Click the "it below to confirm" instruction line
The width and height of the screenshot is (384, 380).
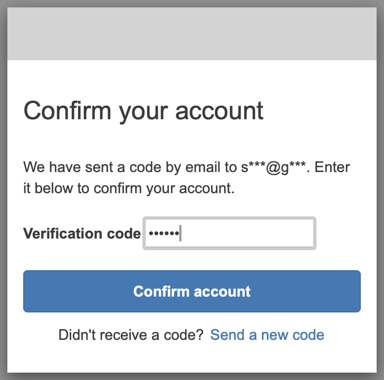tap(129, 188)
